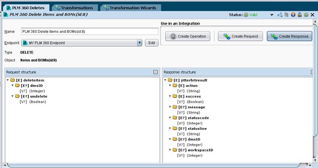Open the black dropdown arrow beside status
The height and width of the screenshot is (168, 318).
tap(272, 15)
